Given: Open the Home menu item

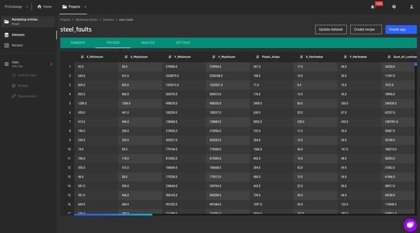Looking at the screenshot, I should pyautogui.click(x=45, y=7).
